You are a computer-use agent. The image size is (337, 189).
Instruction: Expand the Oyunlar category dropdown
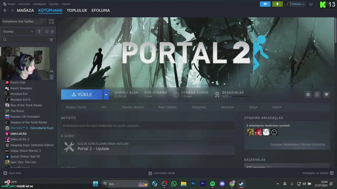pyautogui.click(x=18, y=31)
